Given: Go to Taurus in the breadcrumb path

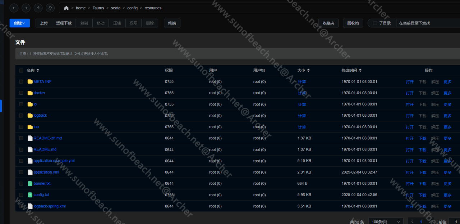Looking at the screenshot, I should (x=98, y=8).
